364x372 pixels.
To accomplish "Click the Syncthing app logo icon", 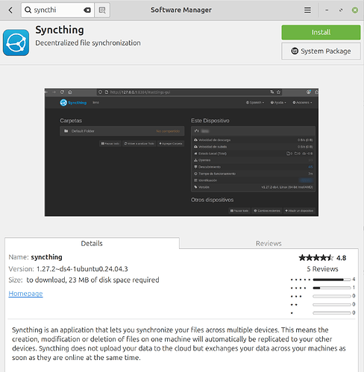I will (16, 42).
